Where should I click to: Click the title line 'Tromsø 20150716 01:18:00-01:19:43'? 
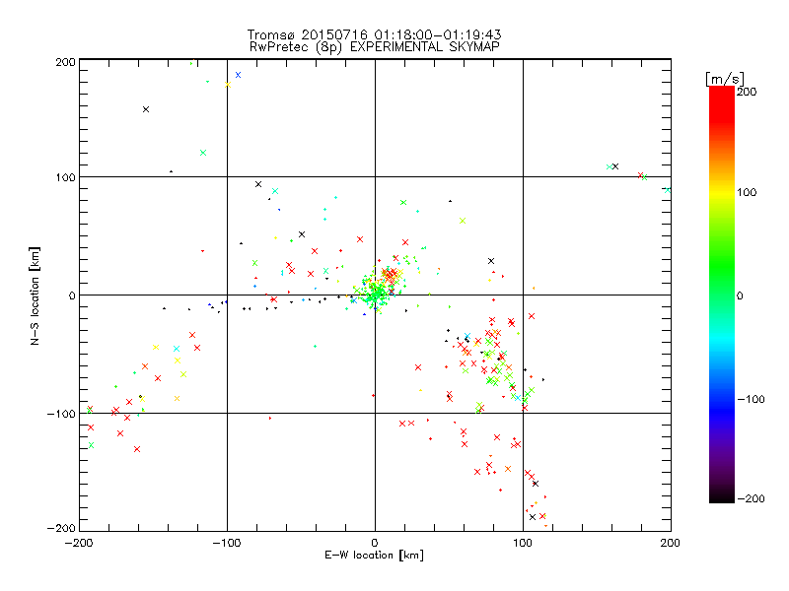coord(374,34)
